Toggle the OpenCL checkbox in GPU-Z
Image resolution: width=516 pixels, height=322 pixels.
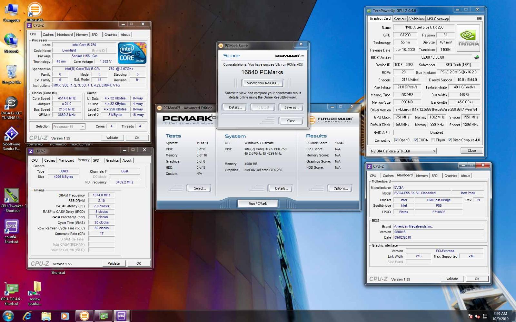396,140
